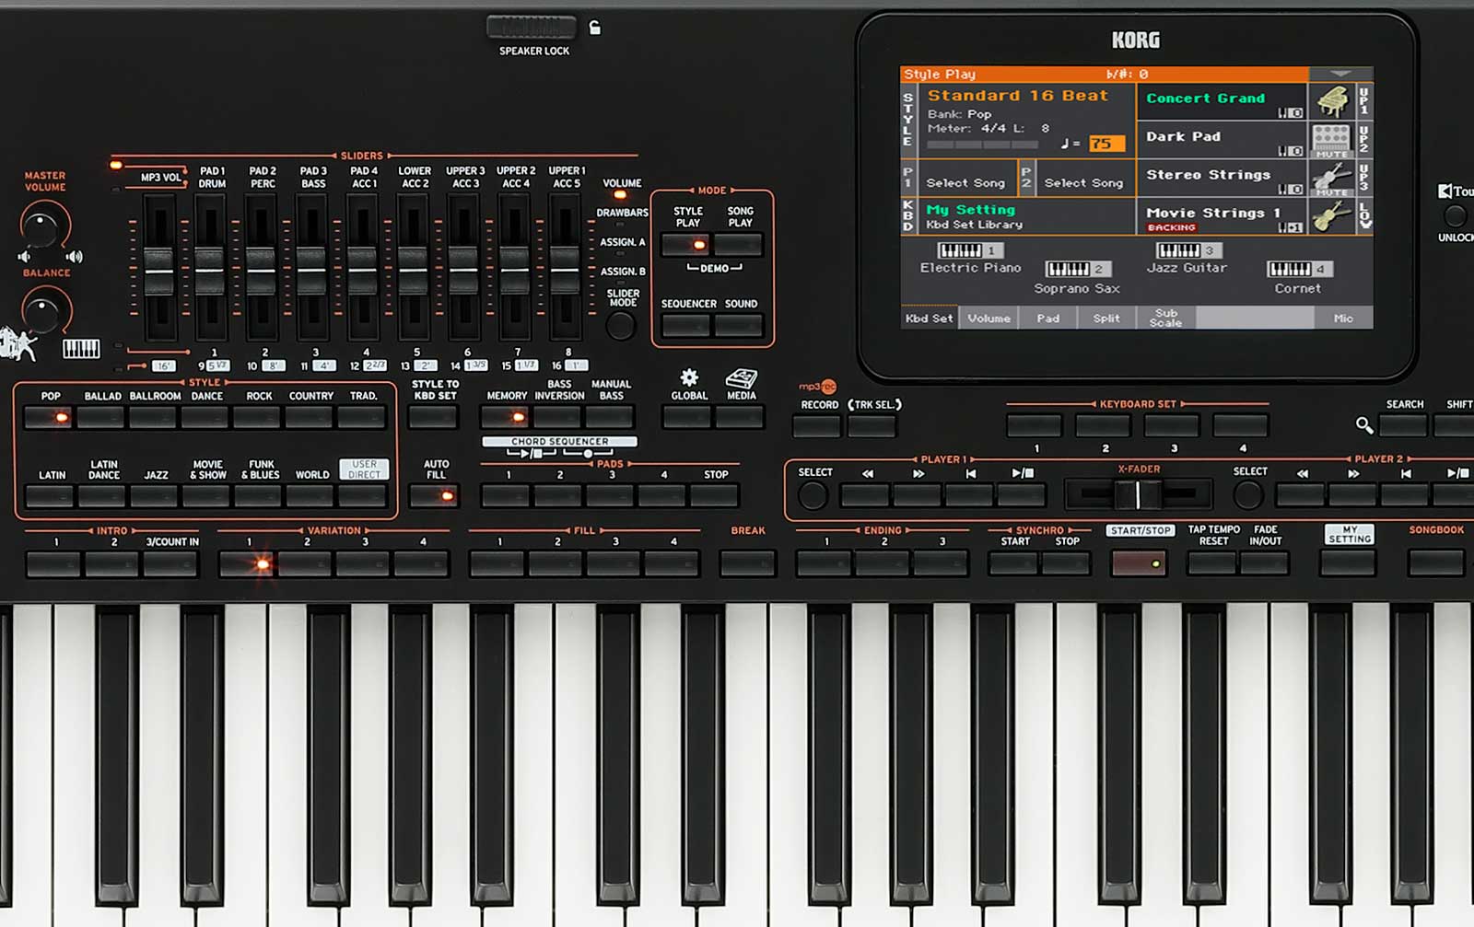Open the Stereo Strings sound selector
This screenshot has height=927, width=1474.
tap(1222, 179)
